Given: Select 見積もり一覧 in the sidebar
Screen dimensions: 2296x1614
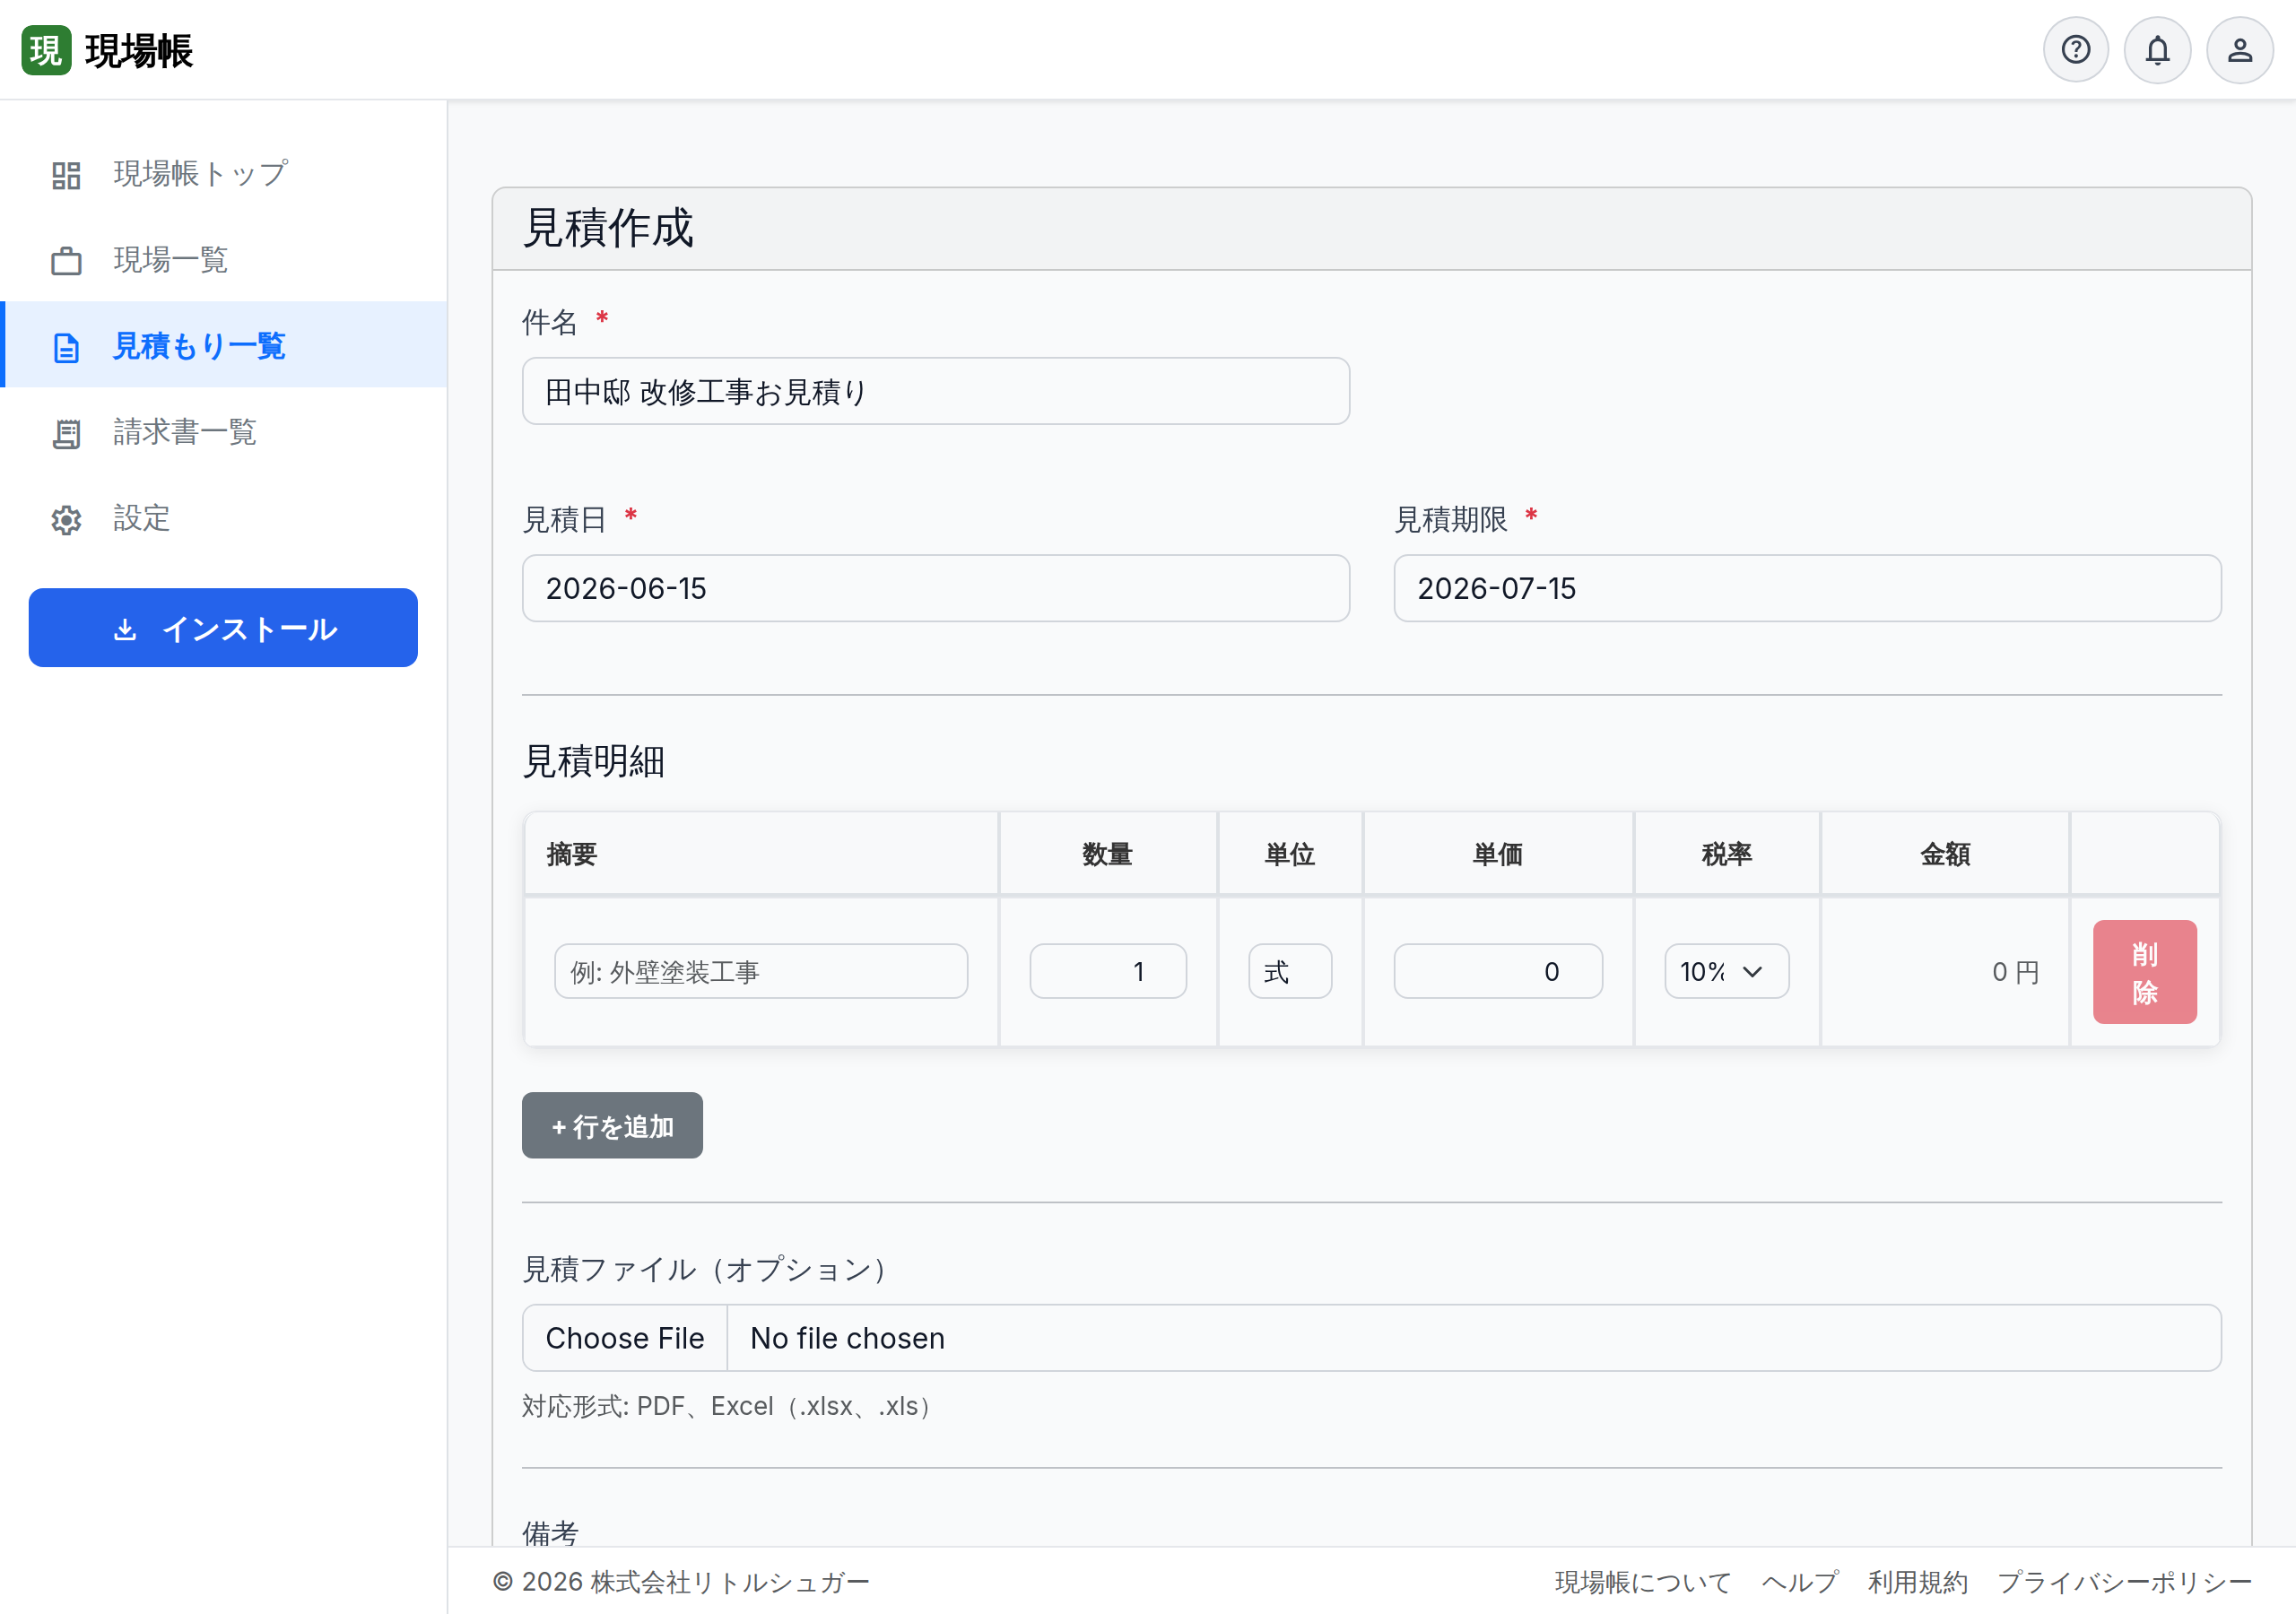Looking at the screenshot, I should tap(224, 345).
